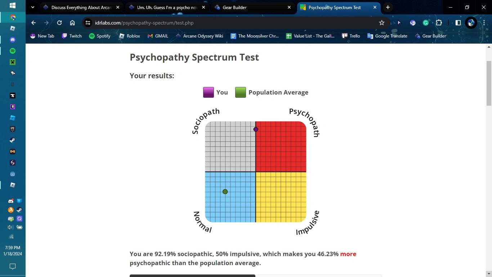The height and width of the screenshot is (277, 492).
Task: Toggle the browser side panel
Action: coord(458,23)
